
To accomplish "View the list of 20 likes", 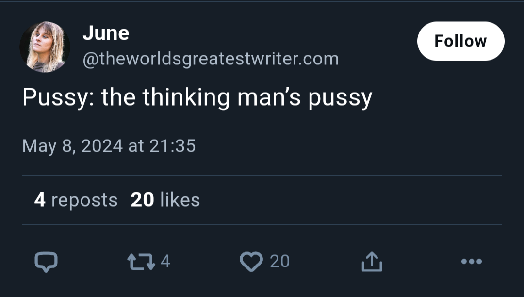I will pos(165,200).
